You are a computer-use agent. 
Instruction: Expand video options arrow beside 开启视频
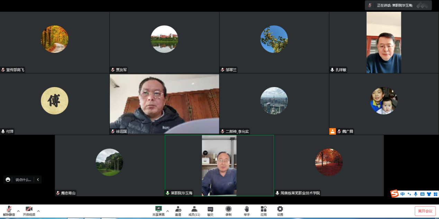[x=38, y=211]
